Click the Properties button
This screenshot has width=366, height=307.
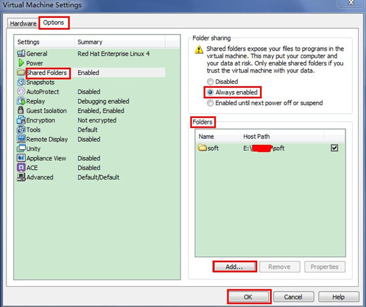324,267
